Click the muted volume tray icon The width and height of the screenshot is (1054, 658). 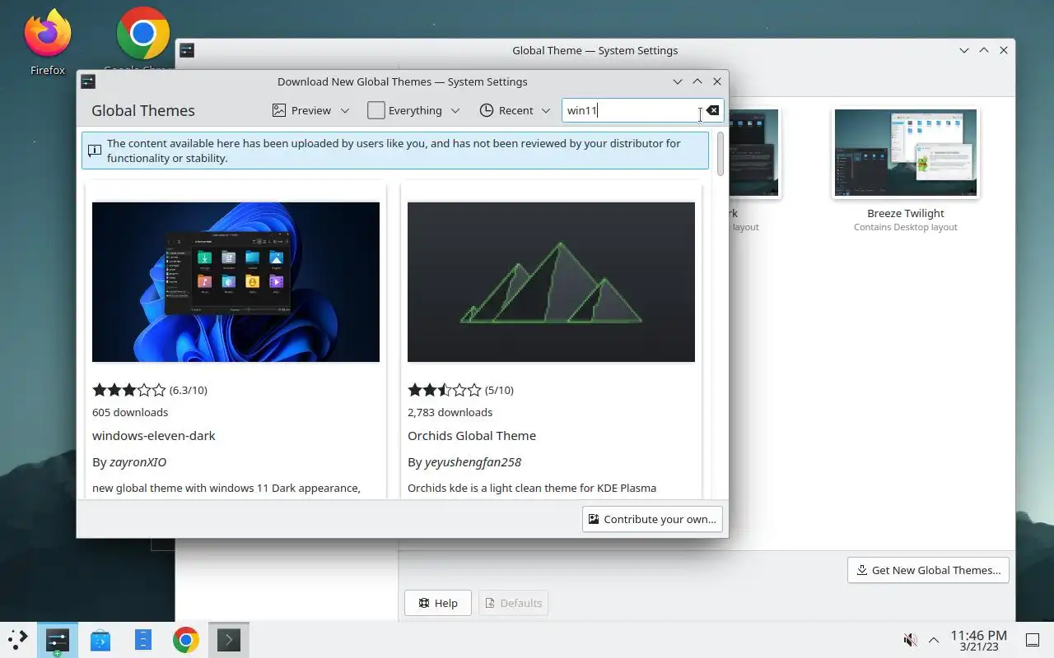(910, 640)
